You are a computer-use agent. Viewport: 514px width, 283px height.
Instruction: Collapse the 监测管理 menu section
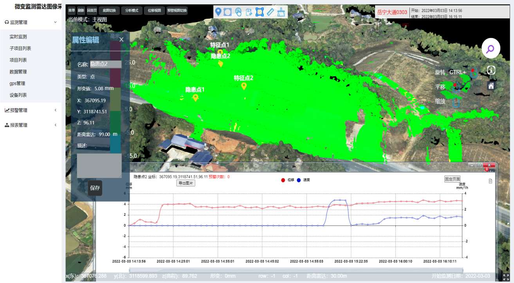(x=31, y=22)
